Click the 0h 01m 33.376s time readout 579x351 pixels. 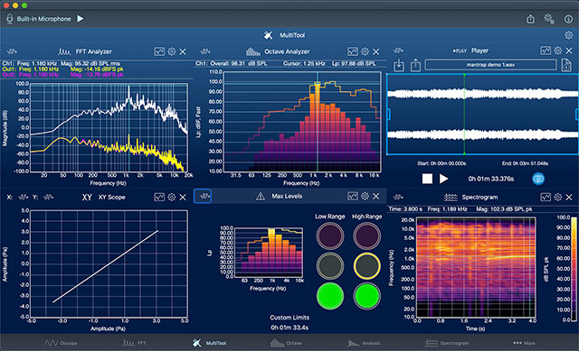pyautogui.click(x=491, y=179)
